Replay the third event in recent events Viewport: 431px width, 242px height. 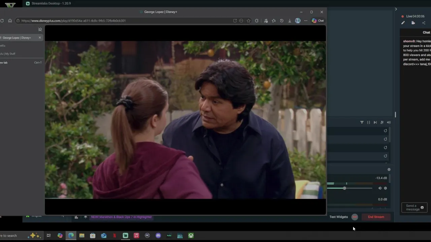tap(386, 148)
